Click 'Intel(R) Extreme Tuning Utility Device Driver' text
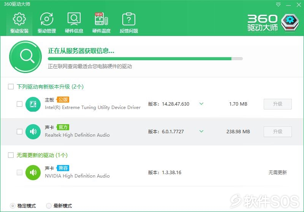The image size is (304, 212). (93, 108)
